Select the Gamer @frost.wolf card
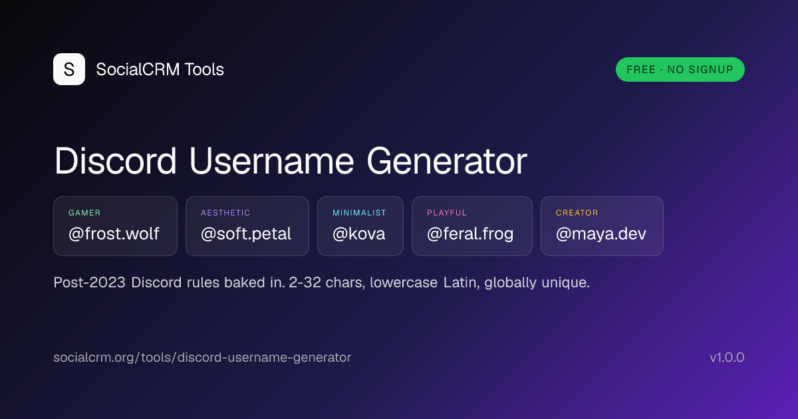This screenshot has height=419, width=798. tap(115, 226)
